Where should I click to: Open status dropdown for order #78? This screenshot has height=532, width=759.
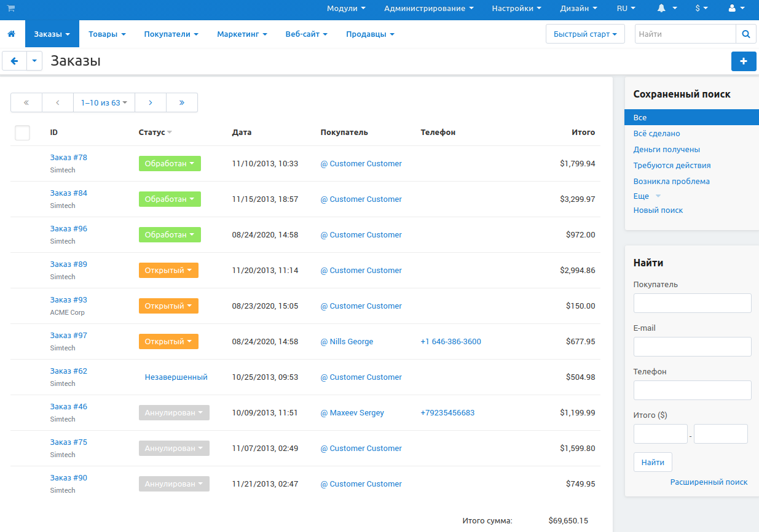point(170,164)
